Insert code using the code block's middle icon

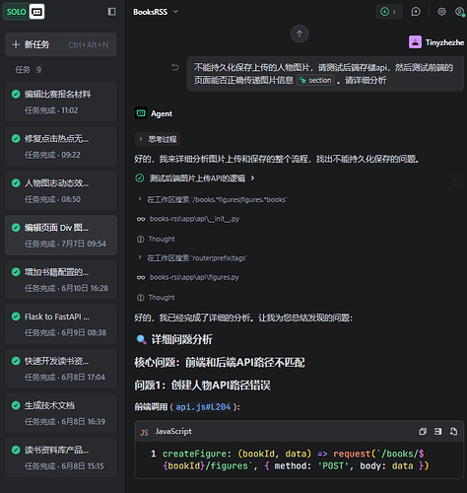click(x=437, y=431)
